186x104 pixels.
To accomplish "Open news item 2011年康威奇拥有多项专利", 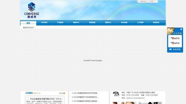I will (86, 93).
